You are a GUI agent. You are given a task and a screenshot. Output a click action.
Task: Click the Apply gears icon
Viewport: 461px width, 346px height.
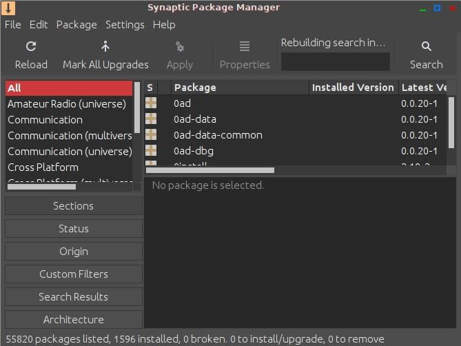click(180, 46)
